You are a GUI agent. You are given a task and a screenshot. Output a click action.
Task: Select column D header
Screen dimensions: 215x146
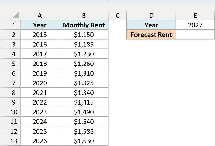click(x=151, y=15)
